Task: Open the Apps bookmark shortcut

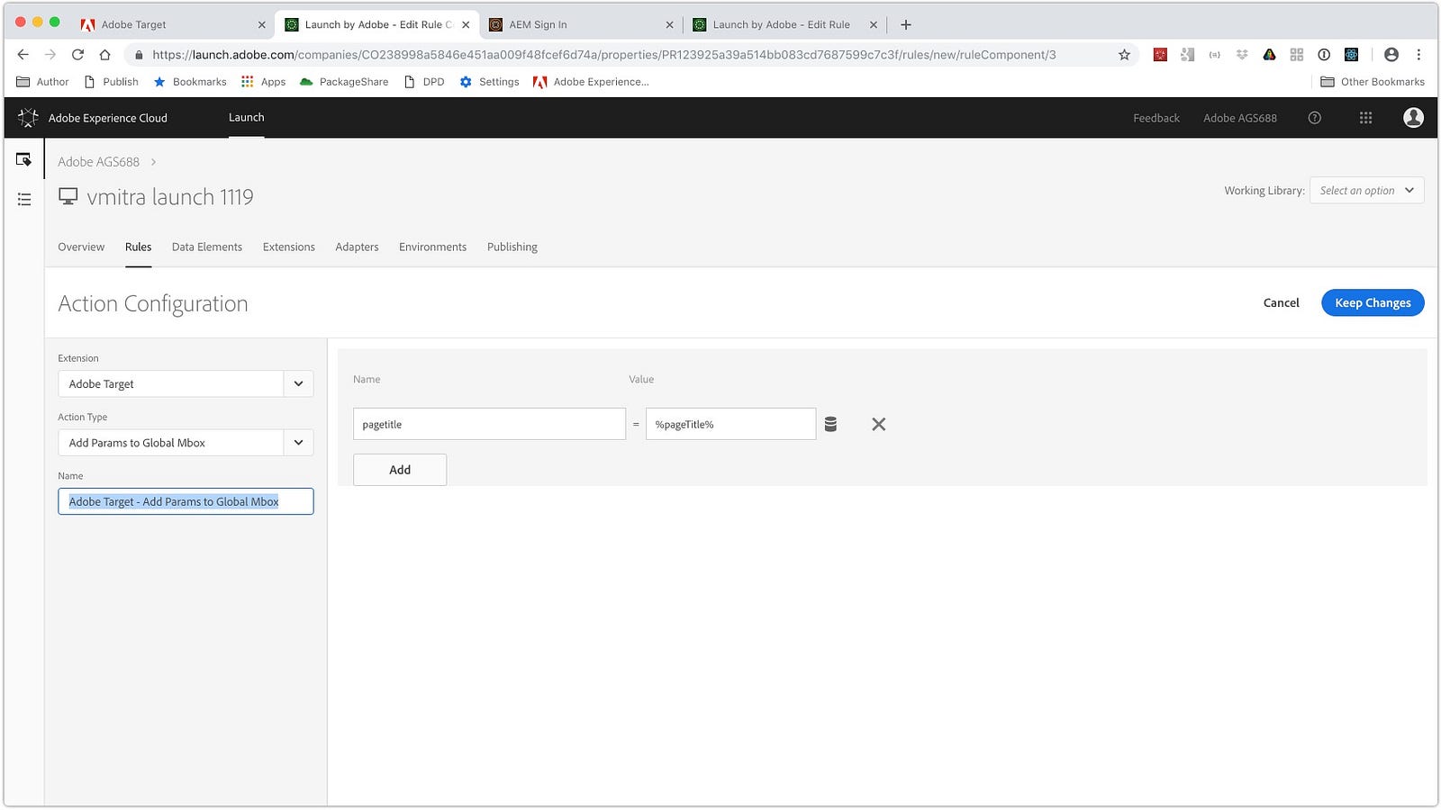Action: pos(263,82)
